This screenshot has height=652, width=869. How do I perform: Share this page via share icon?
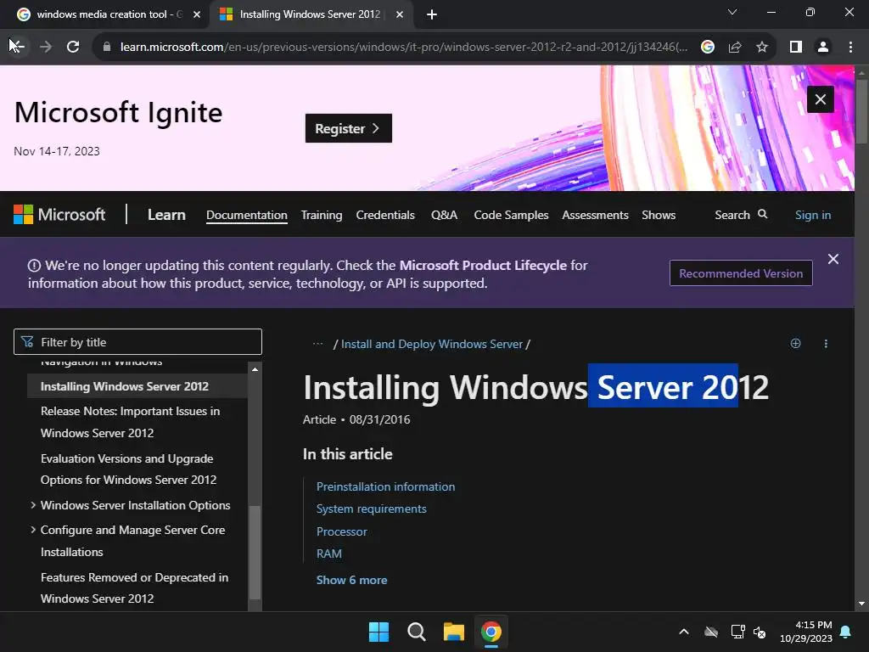(x=735, y=47)
